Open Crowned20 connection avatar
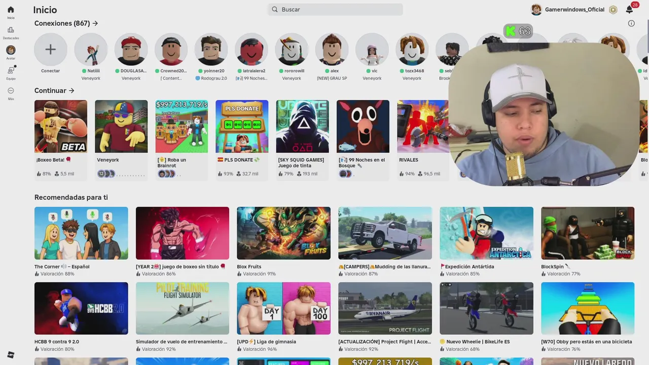 pyautogui.click(x=171, y=50)
